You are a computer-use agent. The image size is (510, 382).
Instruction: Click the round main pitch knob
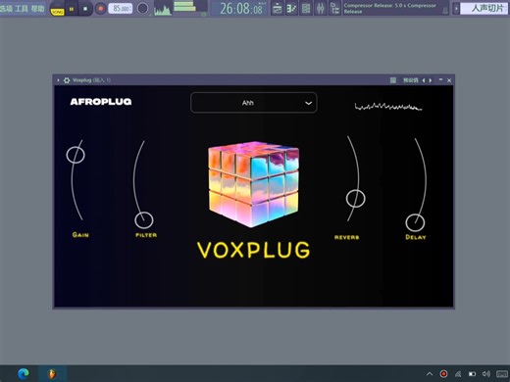(x=142, y=9)
